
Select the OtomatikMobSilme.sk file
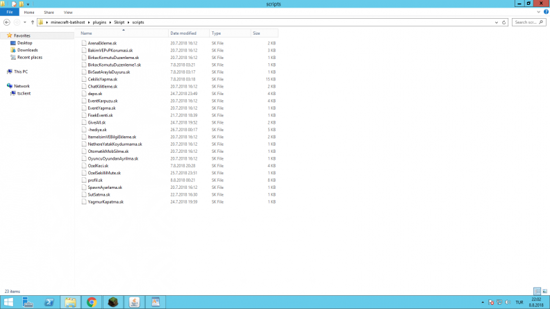point(108,151)
